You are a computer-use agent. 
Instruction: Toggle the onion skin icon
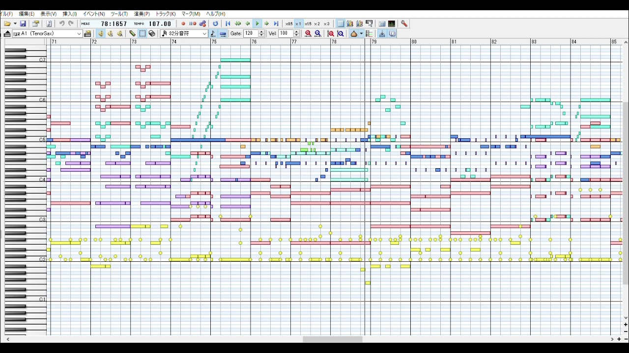[x=354, y=33]
